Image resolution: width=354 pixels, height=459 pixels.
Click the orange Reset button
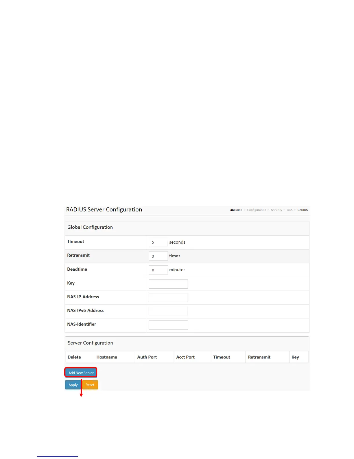coord(90,385)
